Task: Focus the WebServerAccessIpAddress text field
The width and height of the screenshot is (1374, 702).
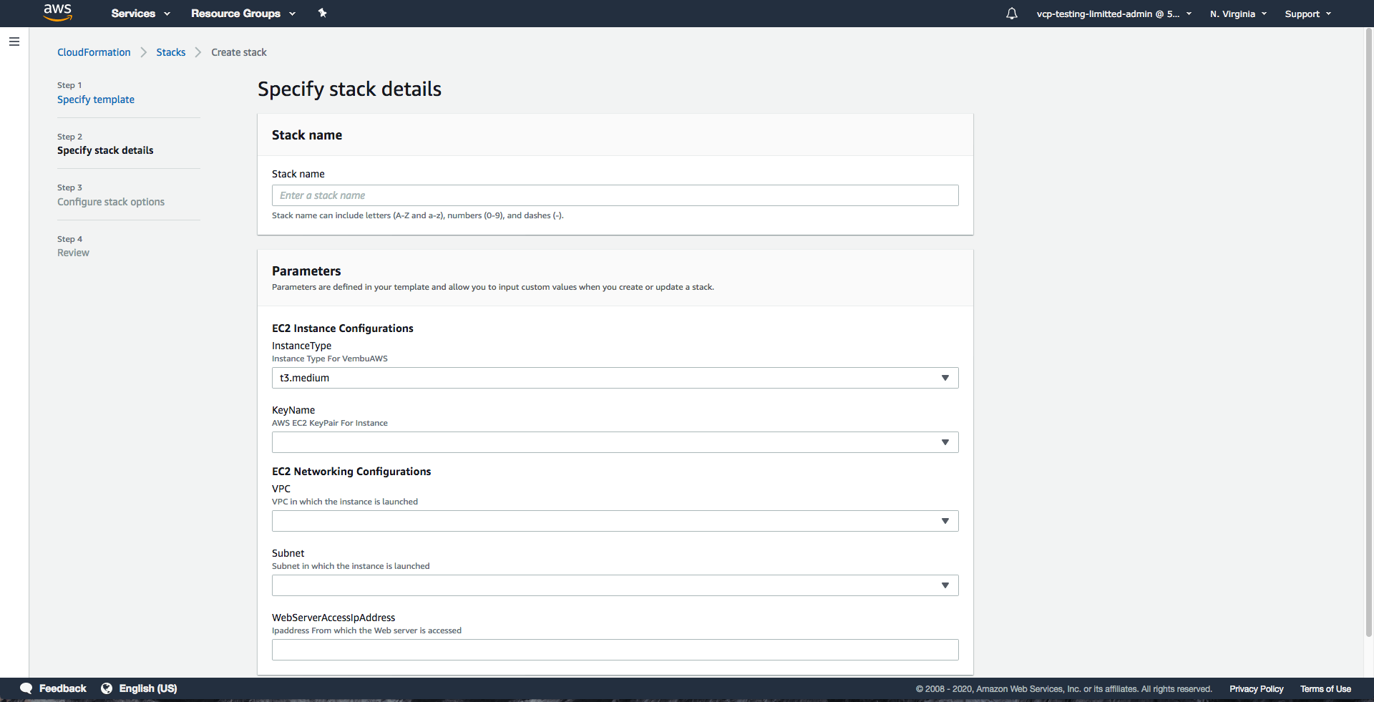Action: [615, 650]
